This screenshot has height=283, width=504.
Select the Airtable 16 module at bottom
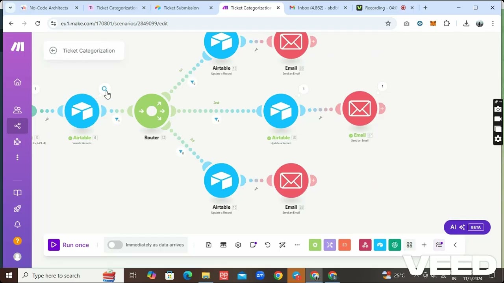[x=221, y=180]
